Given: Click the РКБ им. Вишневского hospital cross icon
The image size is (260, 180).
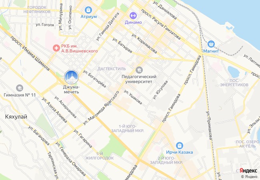Looking at the screenshot, I should [x=56, y=48].
